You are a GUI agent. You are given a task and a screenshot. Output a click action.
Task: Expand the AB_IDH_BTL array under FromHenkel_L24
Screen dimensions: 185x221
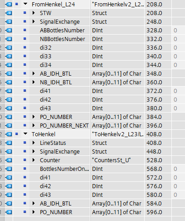pos(34,73)
